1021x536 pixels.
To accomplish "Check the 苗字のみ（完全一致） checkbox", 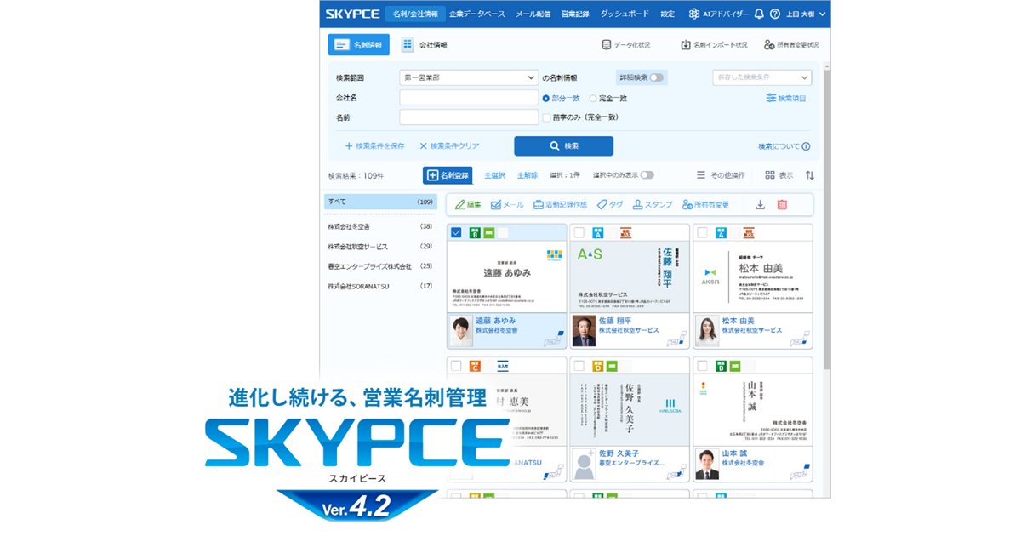I will pyautogui.click(x=547, y=117).
